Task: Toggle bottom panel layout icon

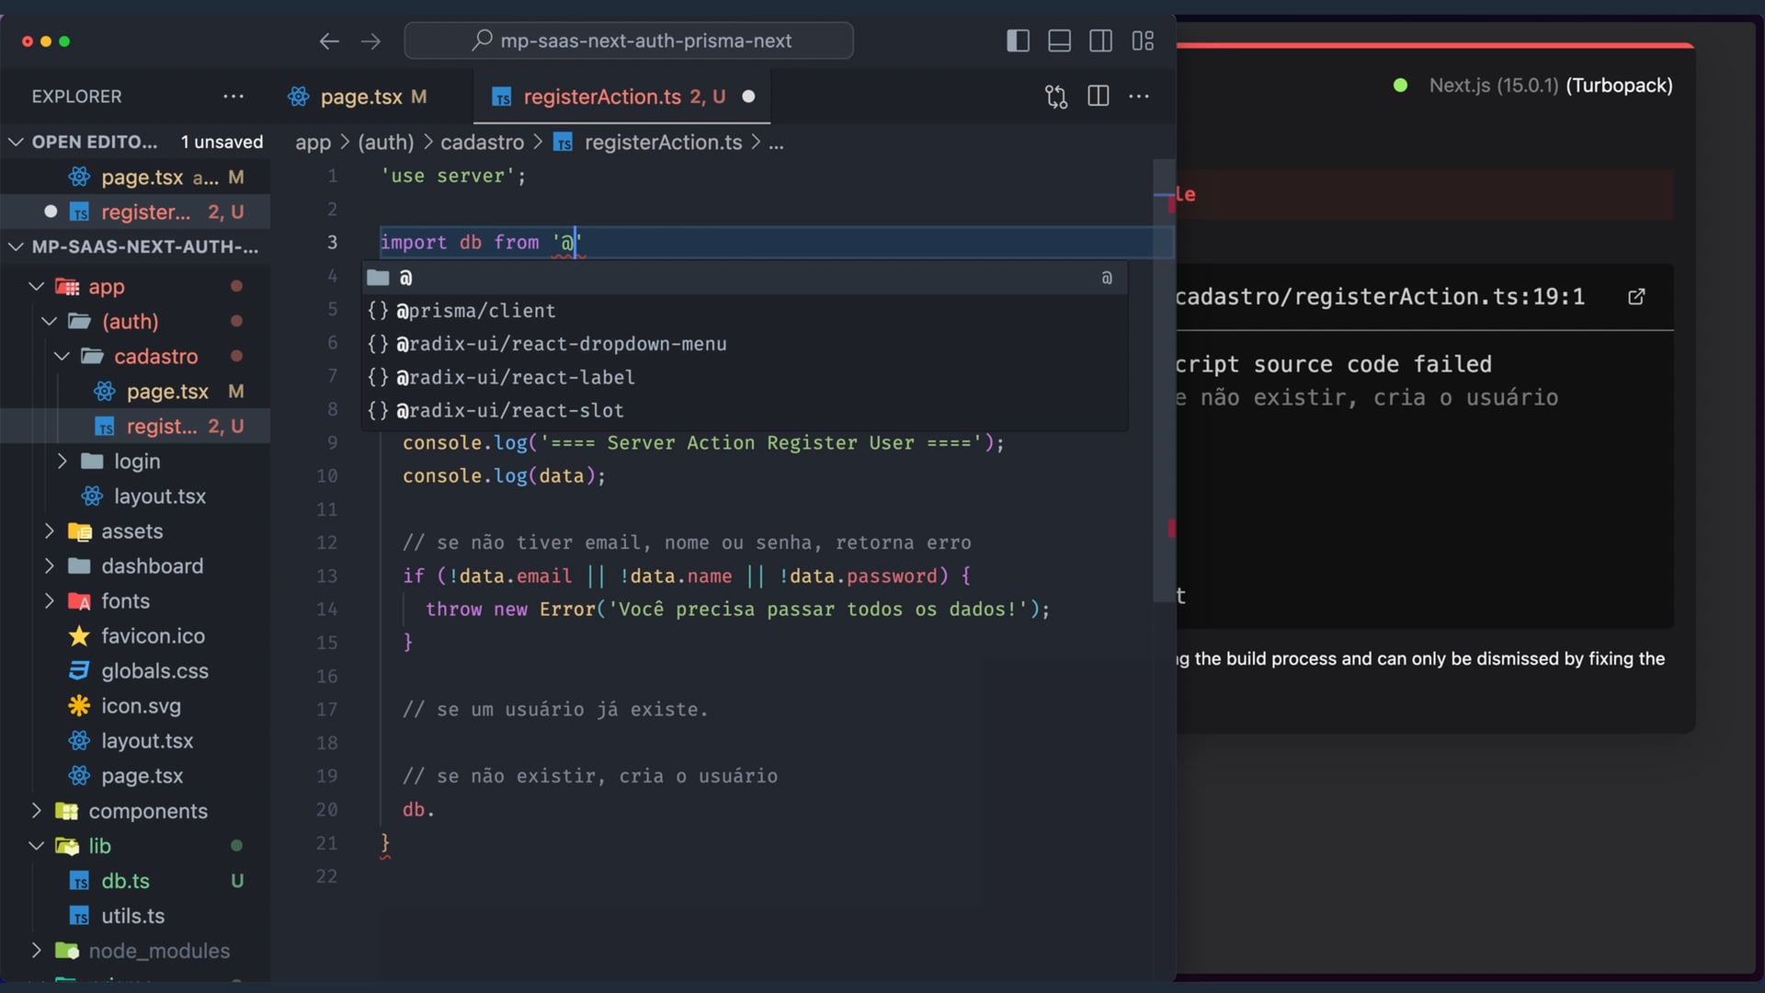Action: click(x=1059, y=40)
